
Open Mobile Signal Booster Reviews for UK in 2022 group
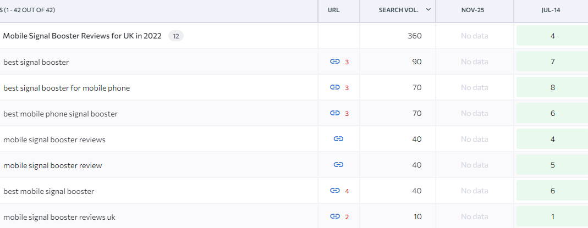click(82, 36)
